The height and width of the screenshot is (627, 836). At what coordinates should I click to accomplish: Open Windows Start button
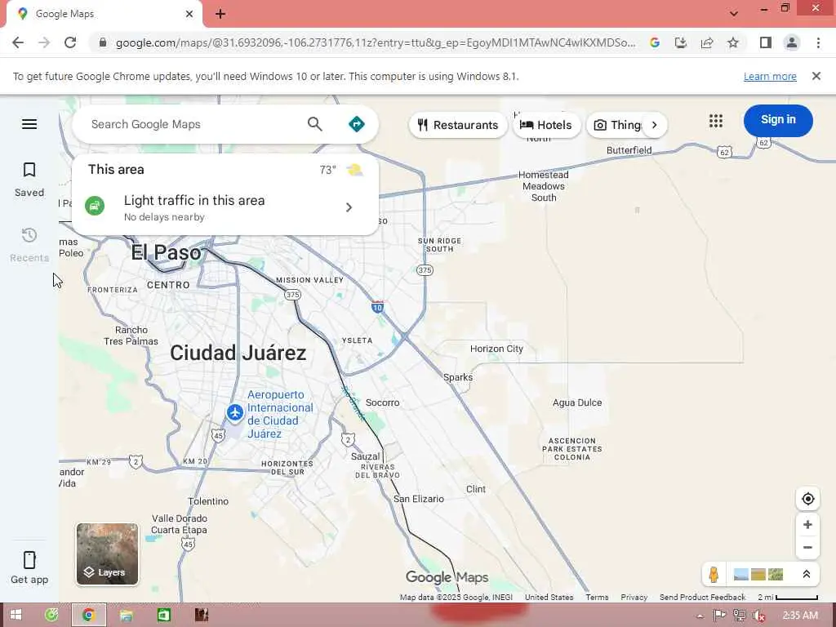pyautogui.click(x=16, y=615)
